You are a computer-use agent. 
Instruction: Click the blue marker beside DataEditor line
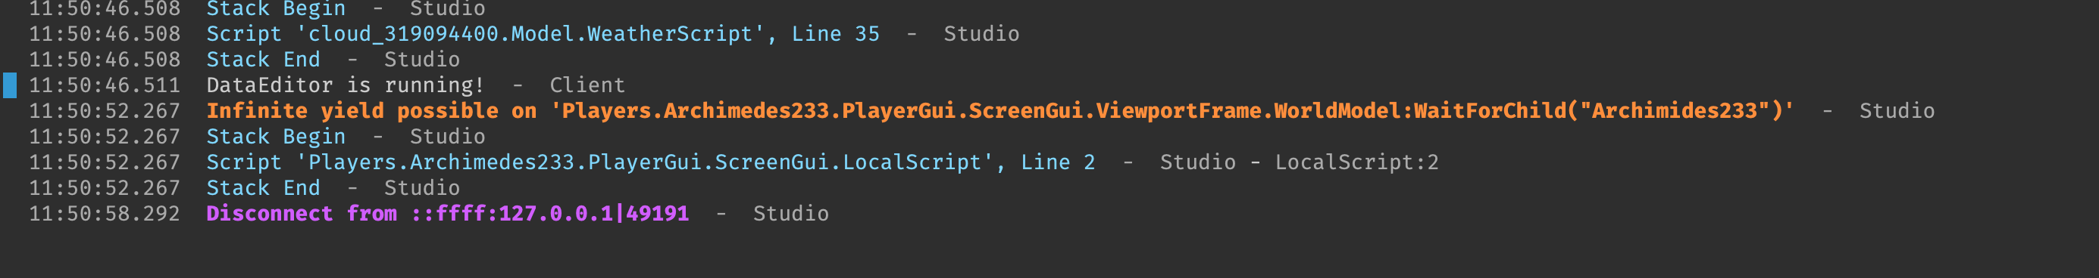(x=10, y=85)
